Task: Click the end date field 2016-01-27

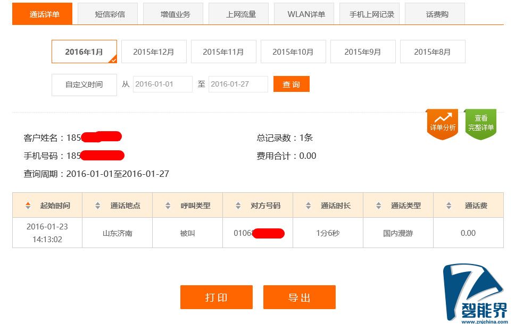Action: point(238,84)
